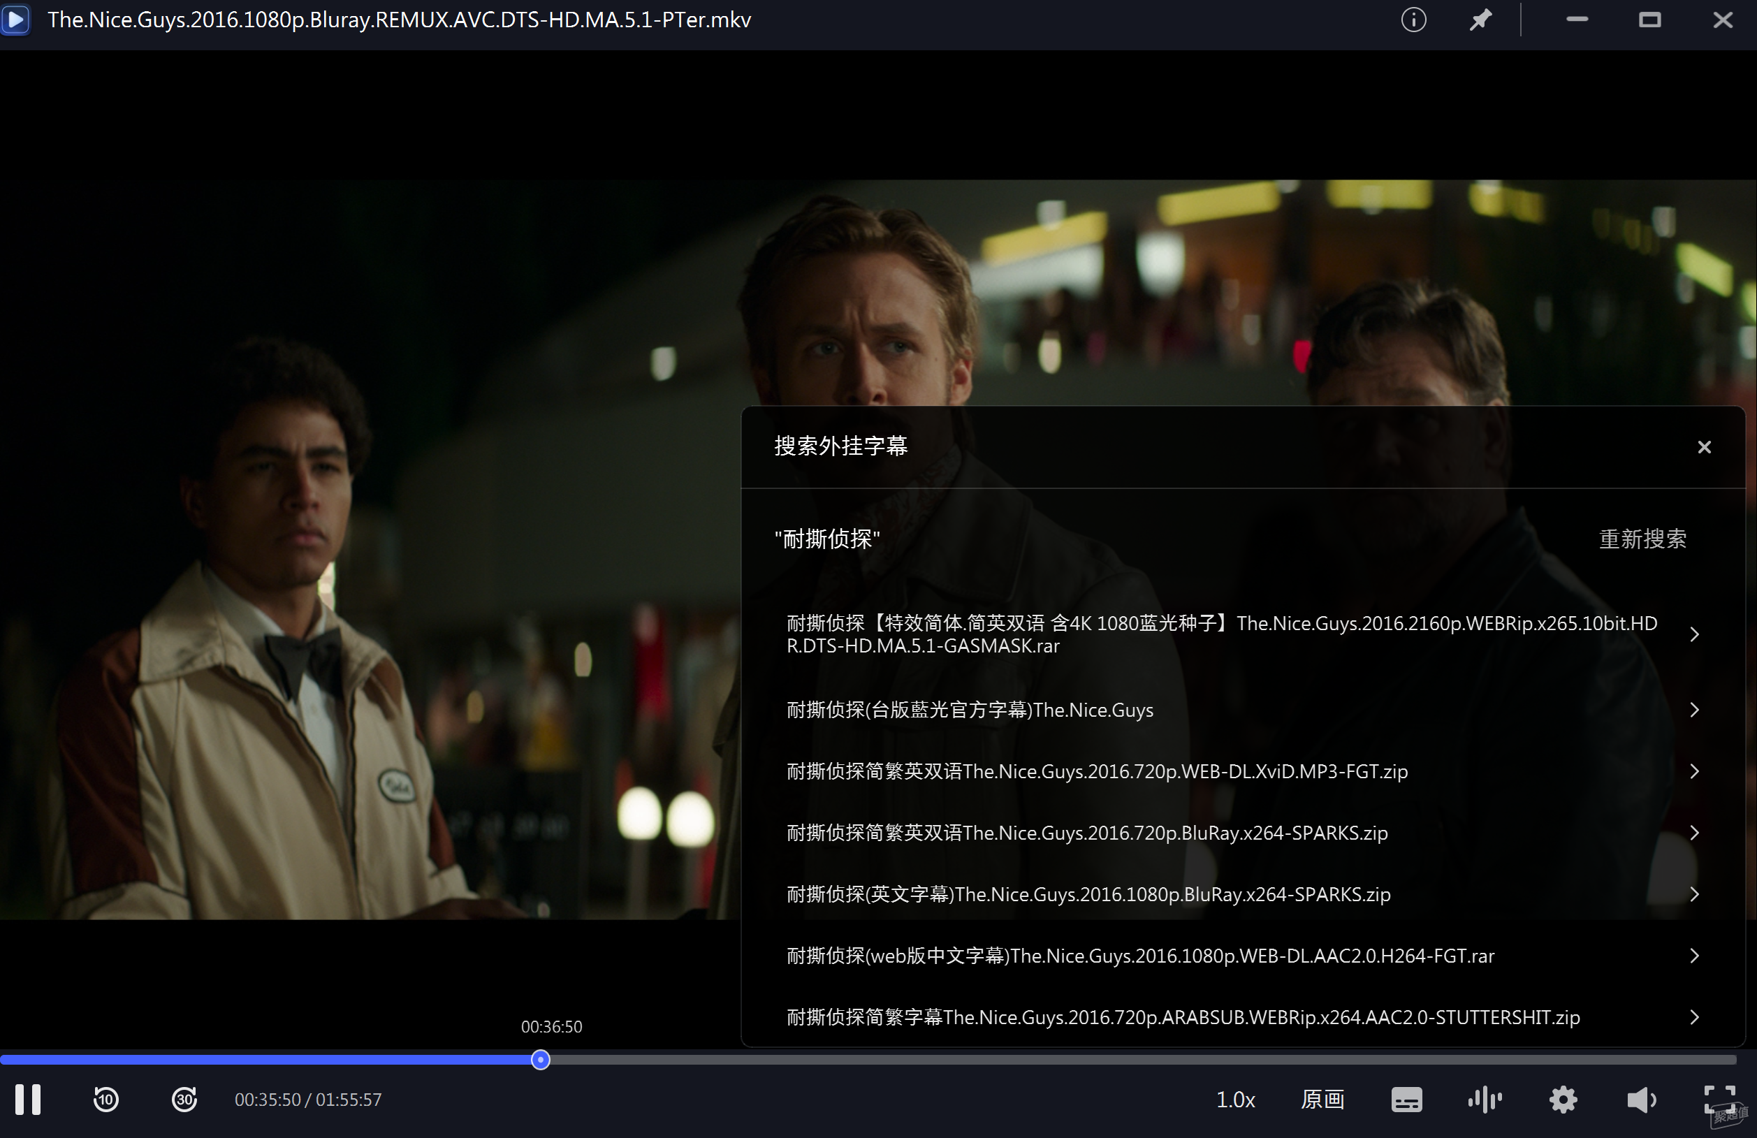Expand web版中文字幕 FGT.rar result arrow
This screenshot has width=1757, height=1138.
click(x=1694, y=956)
